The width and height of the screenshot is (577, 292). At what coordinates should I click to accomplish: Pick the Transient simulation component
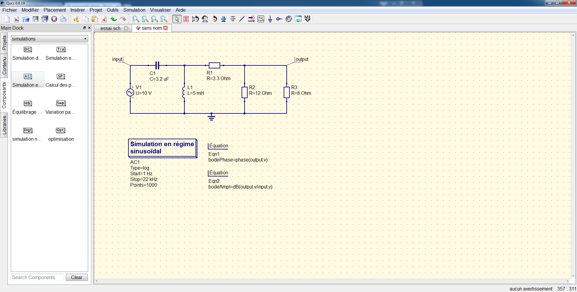(61, 53)
